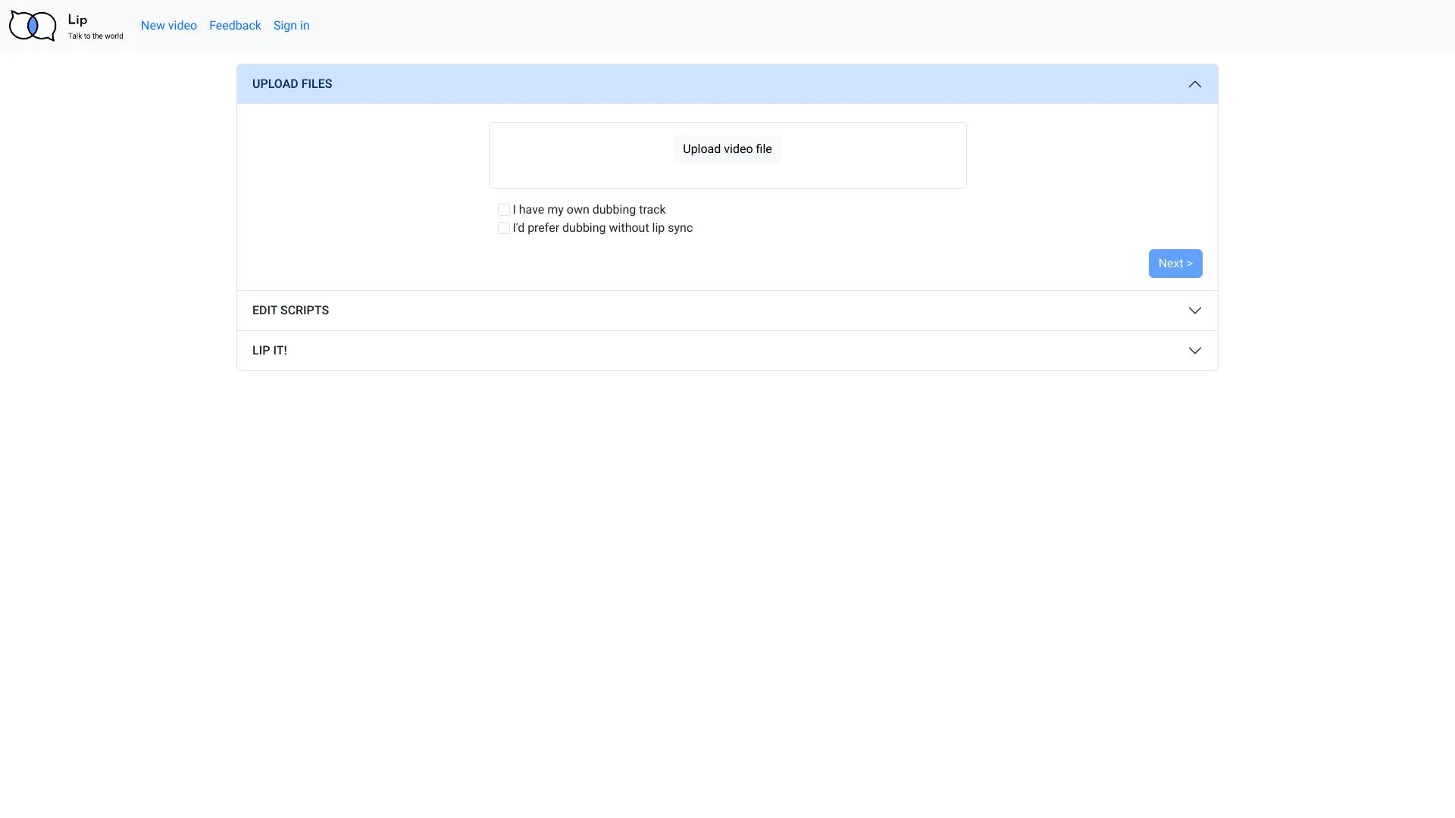Click the UPLOAD FILES title text
The width and height of the screenshot is (1455, 818).
(x=292, y=84)
